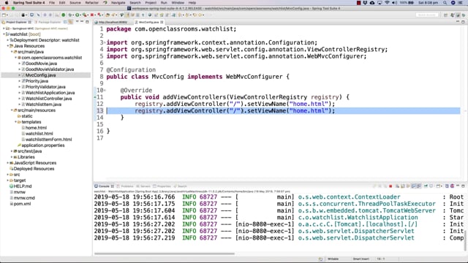This screenshot has width=468, height=263.
Task: Select WatchlistItem.java in the tree
Action: (43, 104)
